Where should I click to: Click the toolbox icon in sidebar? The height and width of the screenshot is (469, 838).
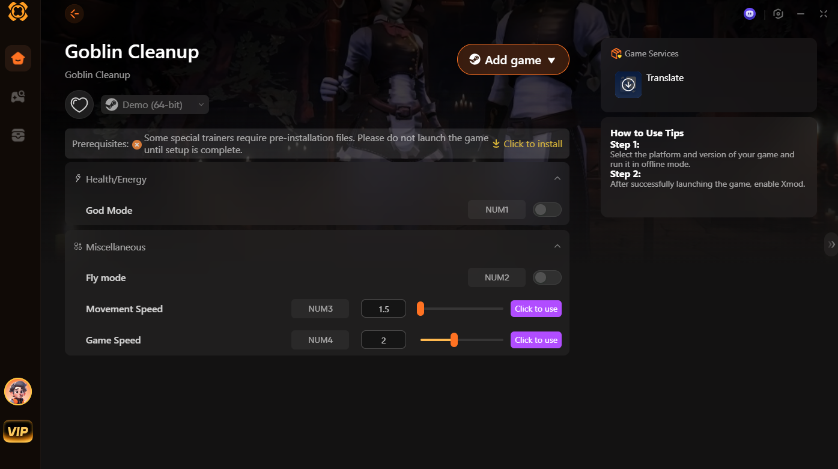click(18, 135)
